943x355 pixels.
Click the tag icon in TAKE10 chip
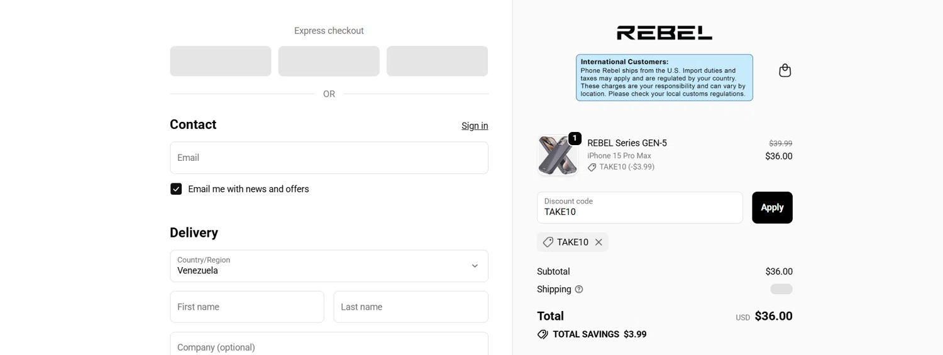click(x=548, y=242)
